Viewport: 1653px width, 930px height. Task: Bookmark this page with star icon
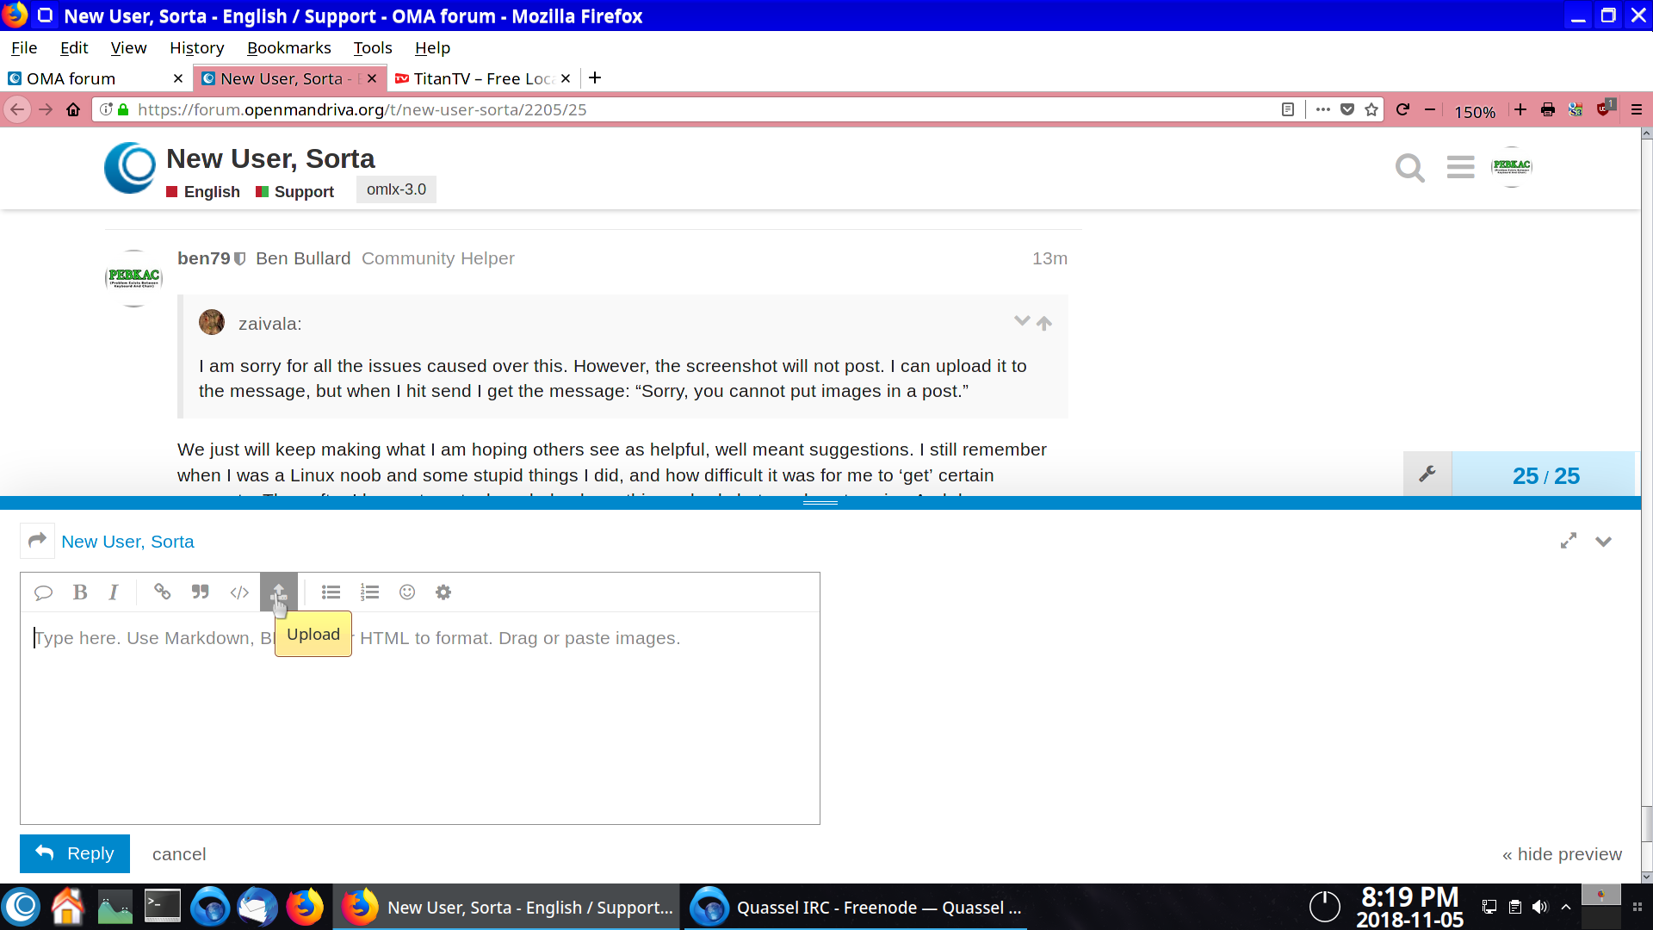pyautogui.click(x=1371, y=109)
